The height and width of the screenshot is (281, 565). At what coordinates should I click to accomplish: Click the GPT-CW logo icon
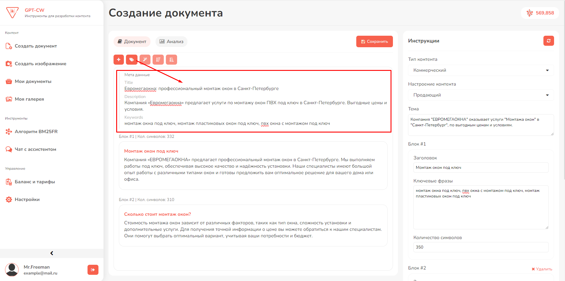tap(12, 12)
